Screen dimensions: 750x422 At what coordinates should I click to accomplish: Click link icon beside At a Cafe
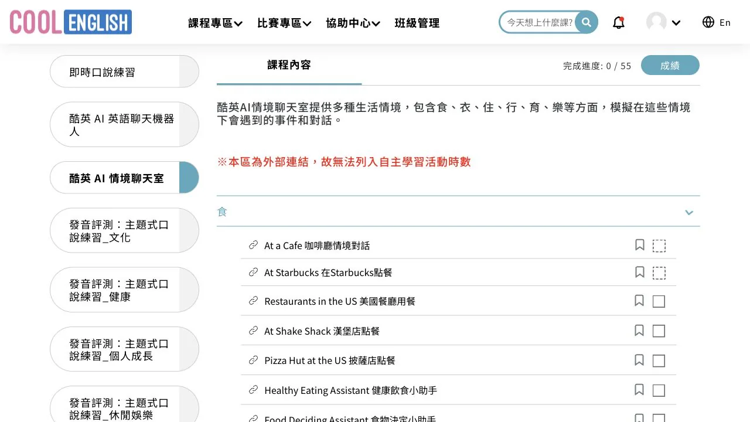point(253,245)
